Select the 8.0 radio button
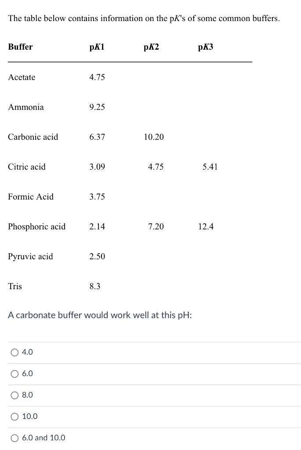Viewport: 301px width, 450px height. click(15, 395)
